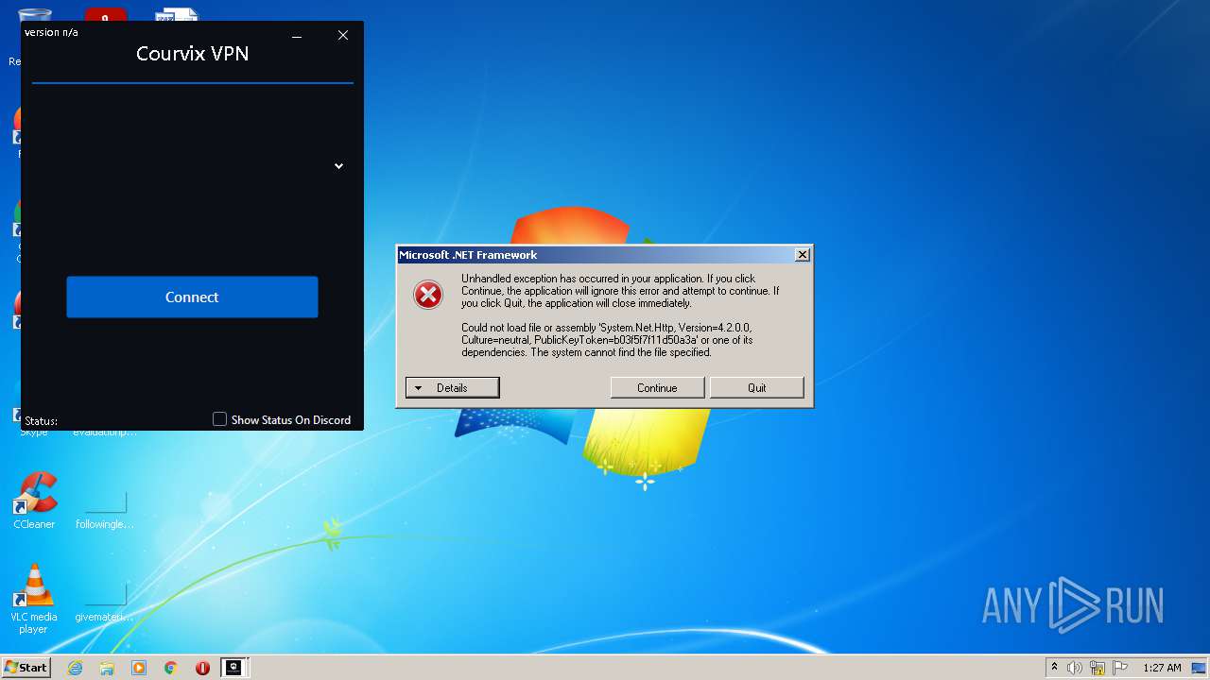Click the version n/a label

pyautogui.click(x=51, y=32)
